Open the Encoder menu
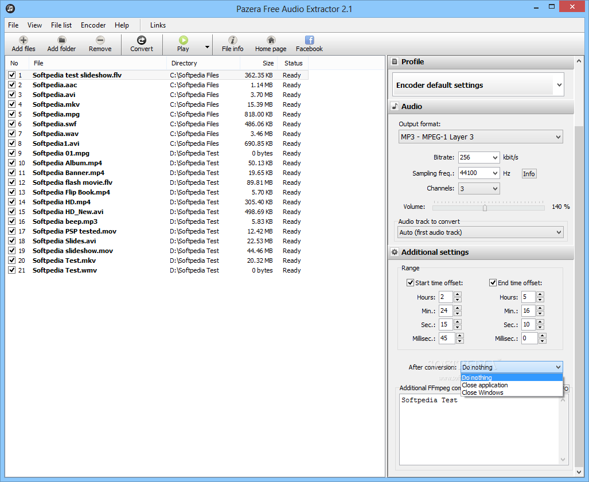Screen dimensions: 589x482 (x=93, y=25)
